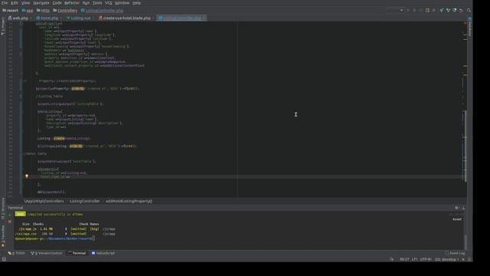
Task: Click the VCS update project icon
Action: (441, 10)
